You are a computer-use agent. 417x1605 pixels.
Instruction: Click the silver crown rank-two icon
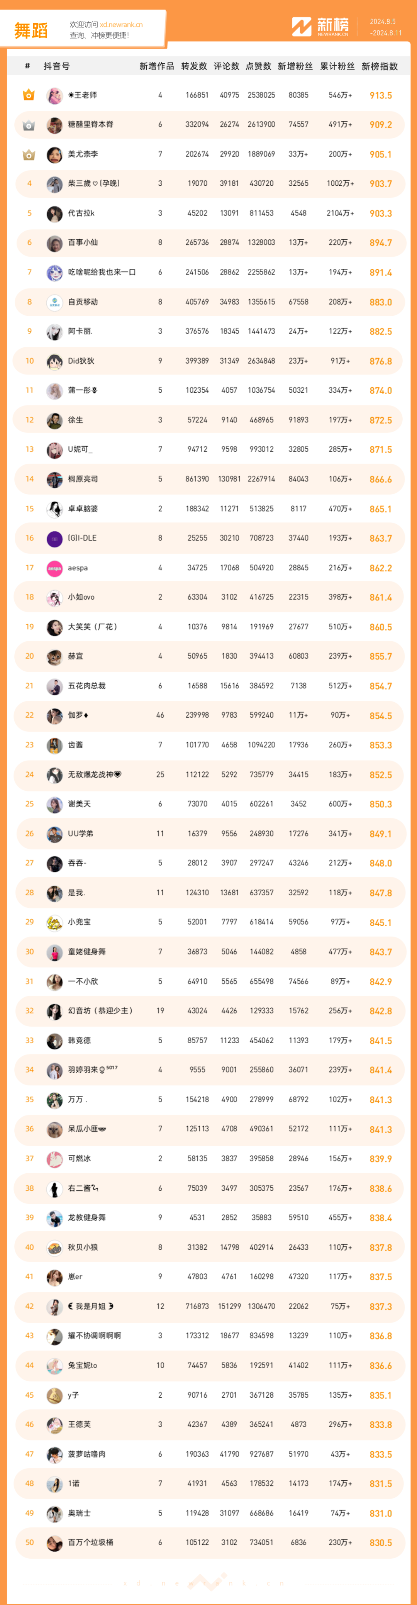[29, 125]
